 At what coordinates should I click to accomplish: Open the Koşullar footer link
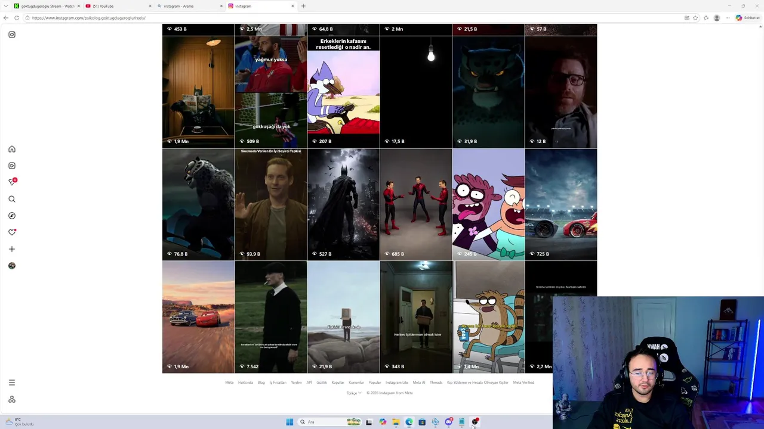pos(338,383)
